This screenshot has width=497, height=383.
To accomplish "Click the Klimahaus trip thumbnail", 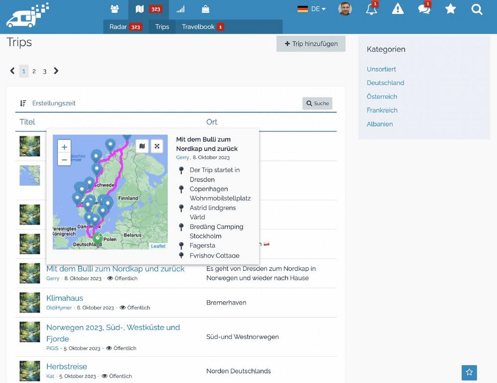I will click(30, 303).
